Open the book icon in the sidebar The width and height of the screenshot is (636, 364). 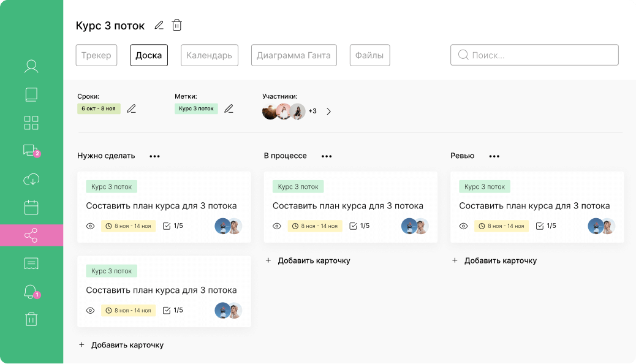pos(31,94)
